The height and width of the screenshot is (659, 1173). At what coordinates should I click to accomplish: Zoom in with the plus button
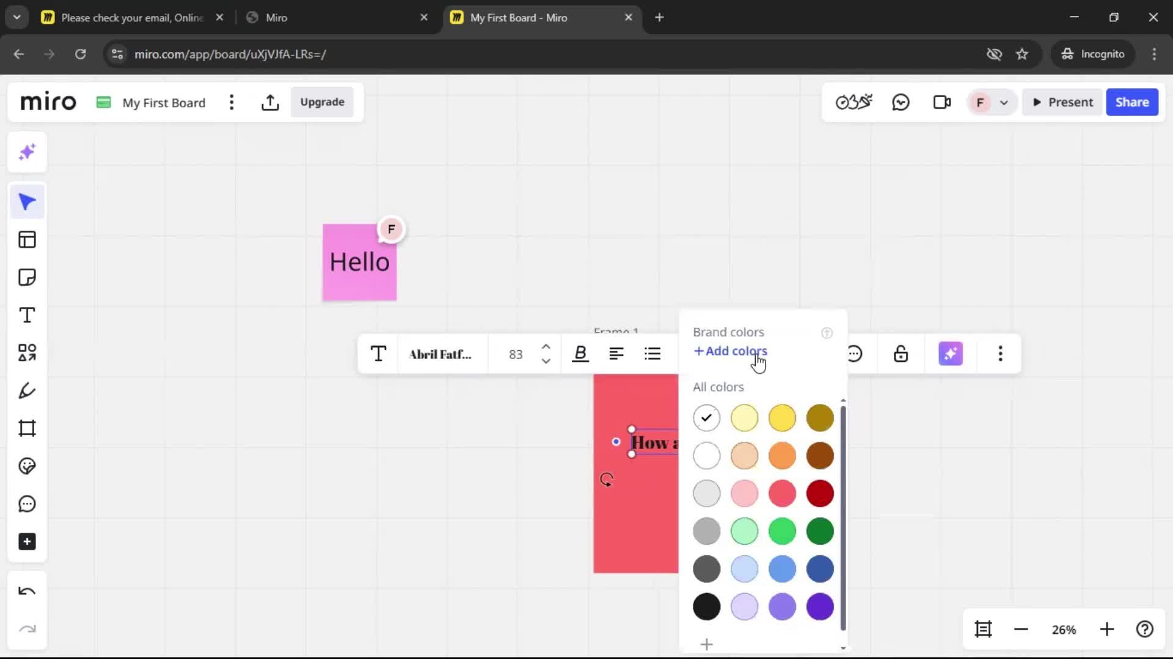(x=1107, y=629)
